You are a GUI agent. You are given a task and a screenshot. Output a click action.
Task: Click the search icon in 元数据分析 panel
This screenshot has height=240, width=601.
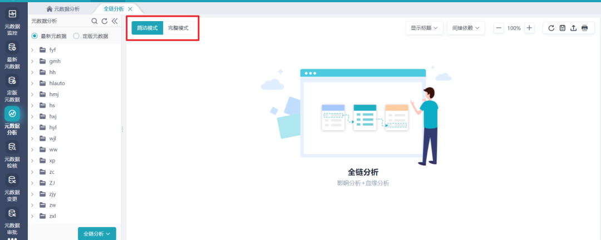click(x=95, y=21)
